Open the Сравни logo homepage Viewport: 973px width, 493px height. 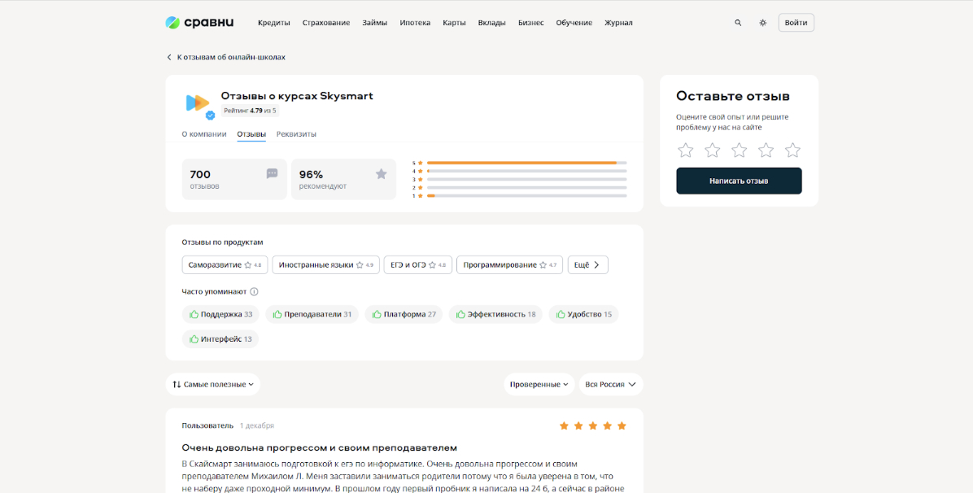click(199, 23)
